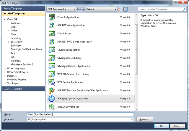Viewport: 189px width, 131px height.
Task: Click the template list scroll up arrow
Action: pyautogui.click(x=136, y=15)
